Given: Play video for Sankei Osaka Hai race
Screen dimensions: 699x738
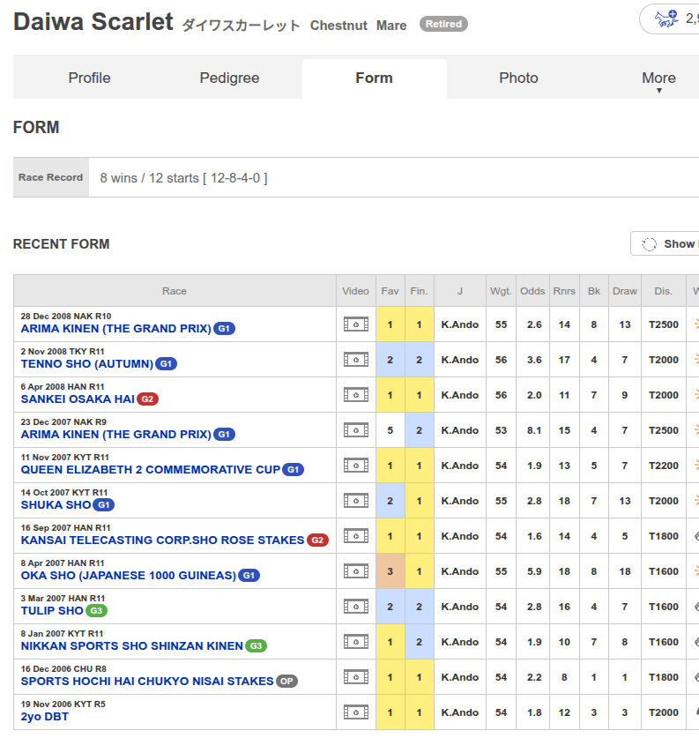Looking at the screenshot, I should point(355,395).
